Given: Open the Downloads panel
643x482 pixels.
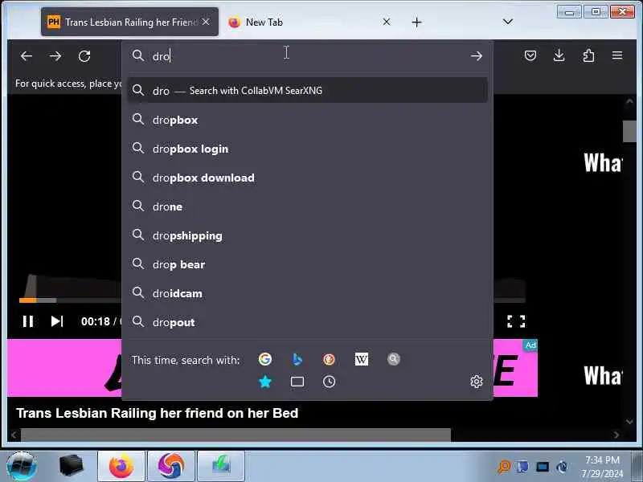Looking at the screenshot, I should click(x=559, y=55).
